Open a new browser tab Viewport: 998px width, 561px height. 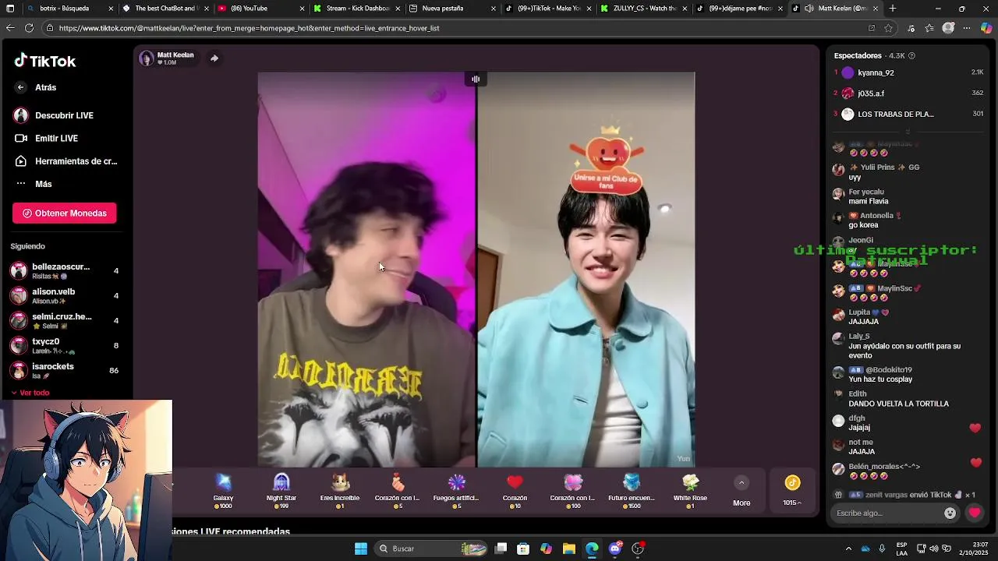pyautogui.click(x=893, y=9)
